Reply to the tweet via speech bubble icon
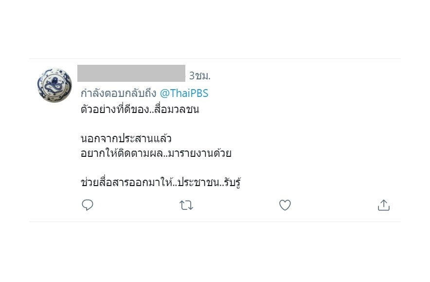 pyautogui.click(x=88, y=206)
